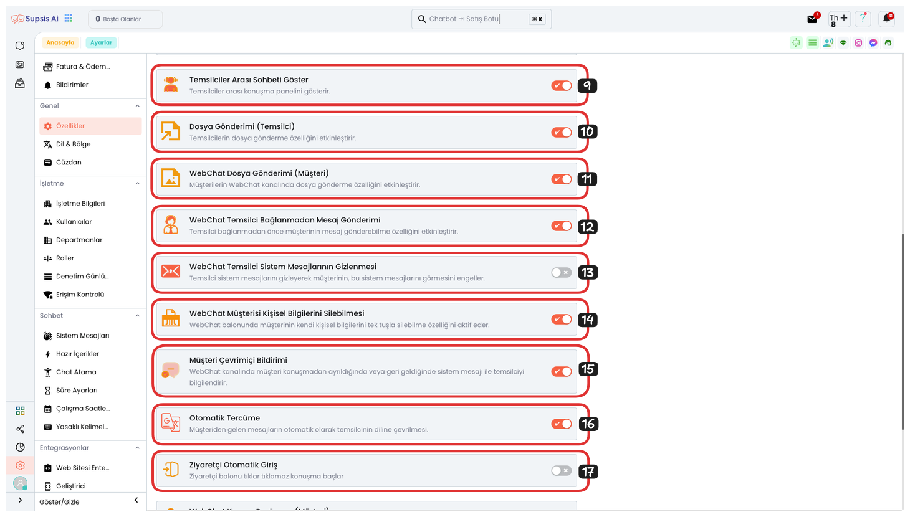The height and width of the screenshot is (517, 910).
Task: Turn off Otomatik Tercüme switch
Action: tap(562, 424)
